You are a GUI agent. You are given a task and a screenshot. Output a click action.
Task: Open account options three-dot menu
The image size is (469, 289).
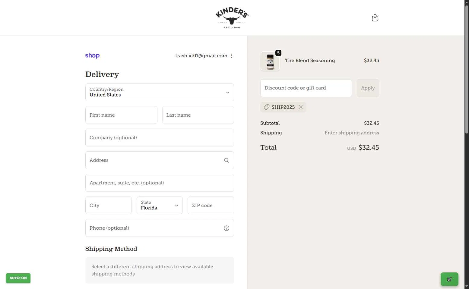point(232,56)
